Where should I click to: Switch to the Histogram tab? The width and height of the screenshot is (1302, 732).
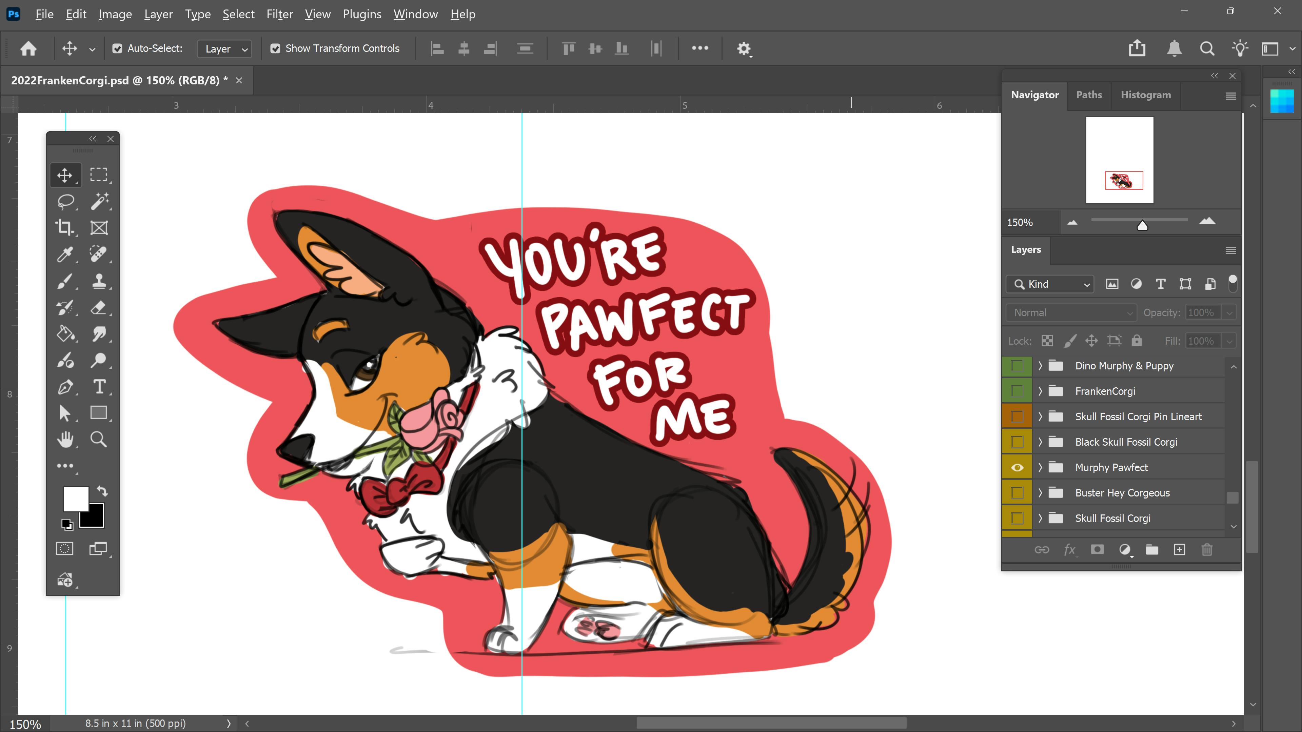[x=1145, y=95]
